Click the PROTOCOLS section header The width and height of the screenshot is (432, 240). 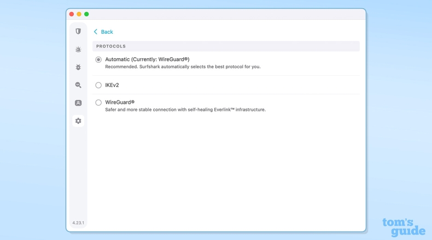[x=111, y=46]
